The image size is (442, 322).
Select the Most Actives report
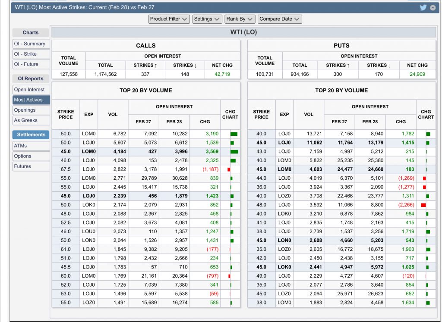31,100
